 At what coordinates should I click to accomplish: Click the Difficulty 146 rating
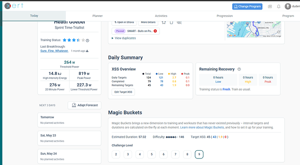tap(168, 137)
